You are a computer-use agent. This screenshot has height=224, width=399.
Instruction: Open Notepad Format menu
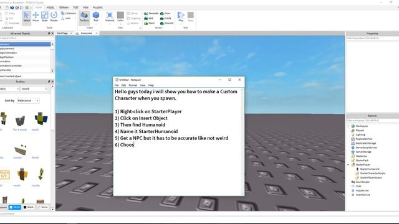(133, 85)
